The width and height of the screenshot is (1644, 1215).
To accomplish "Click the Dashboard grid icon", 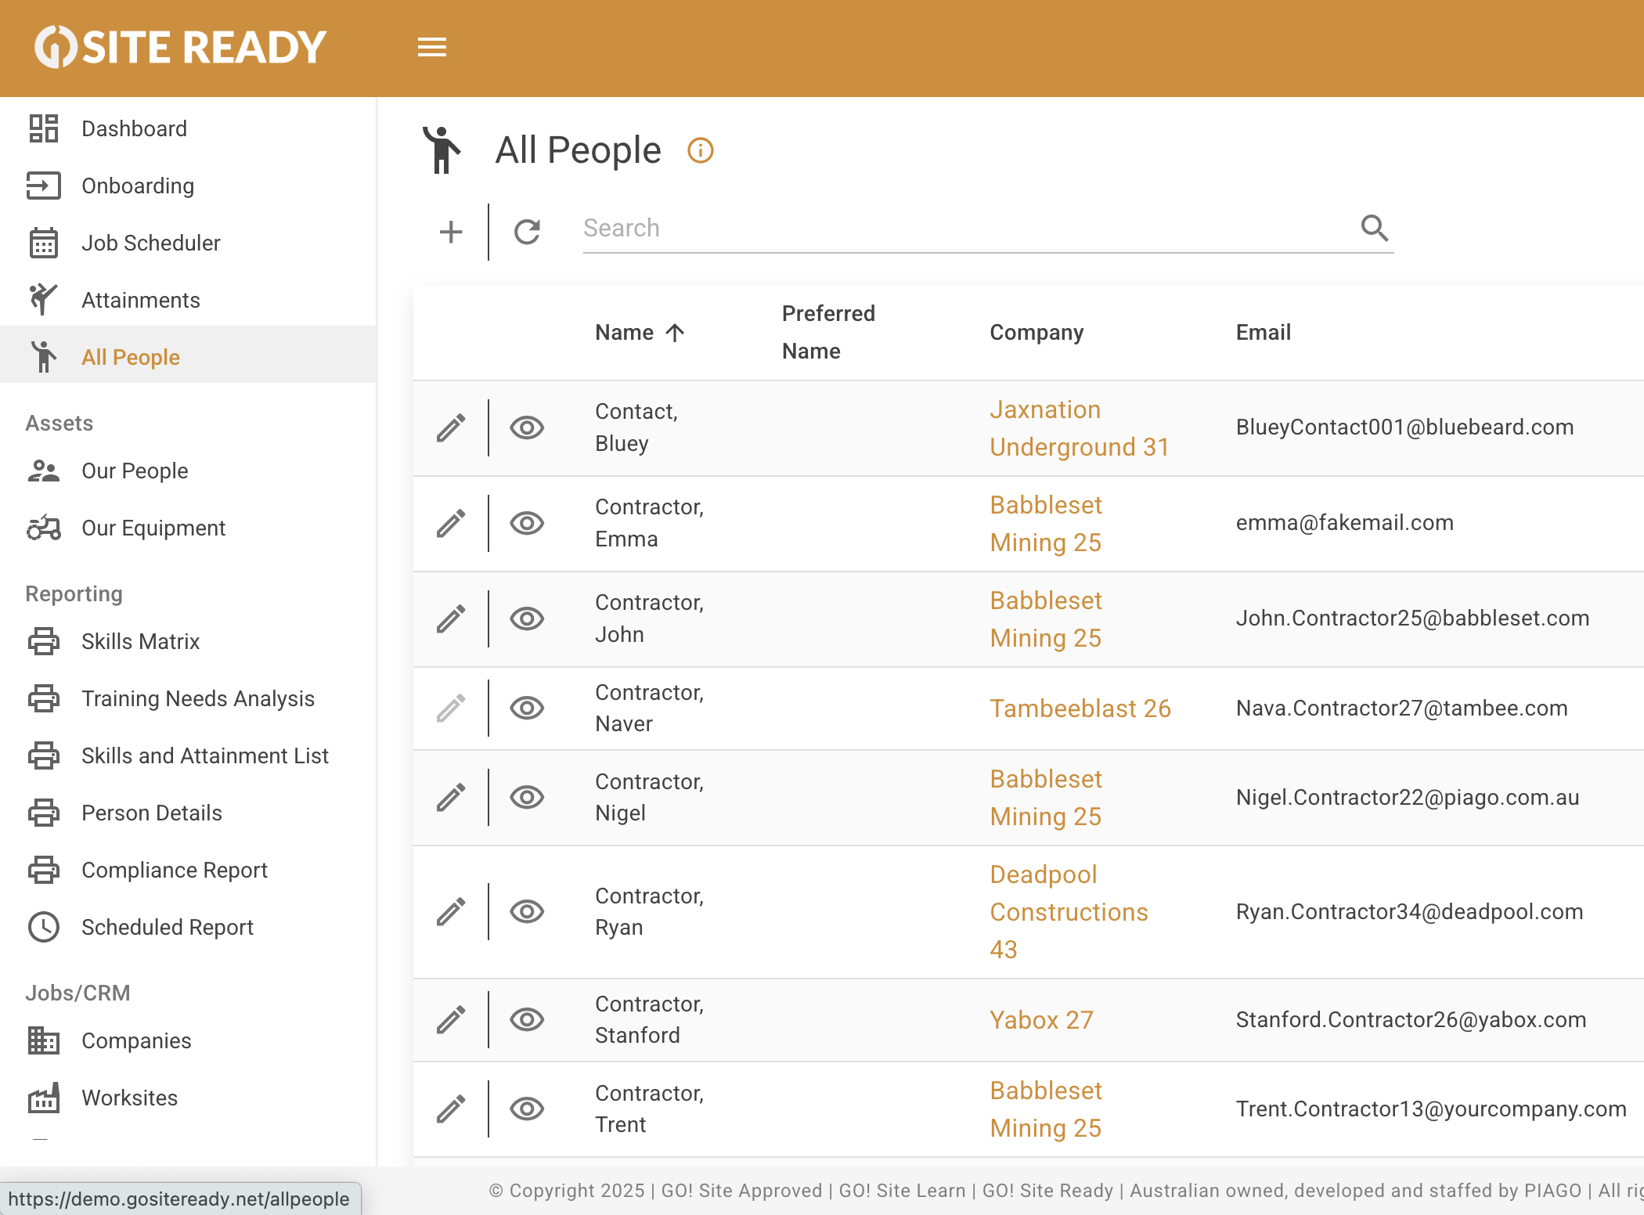I will (x=44, y=128).
